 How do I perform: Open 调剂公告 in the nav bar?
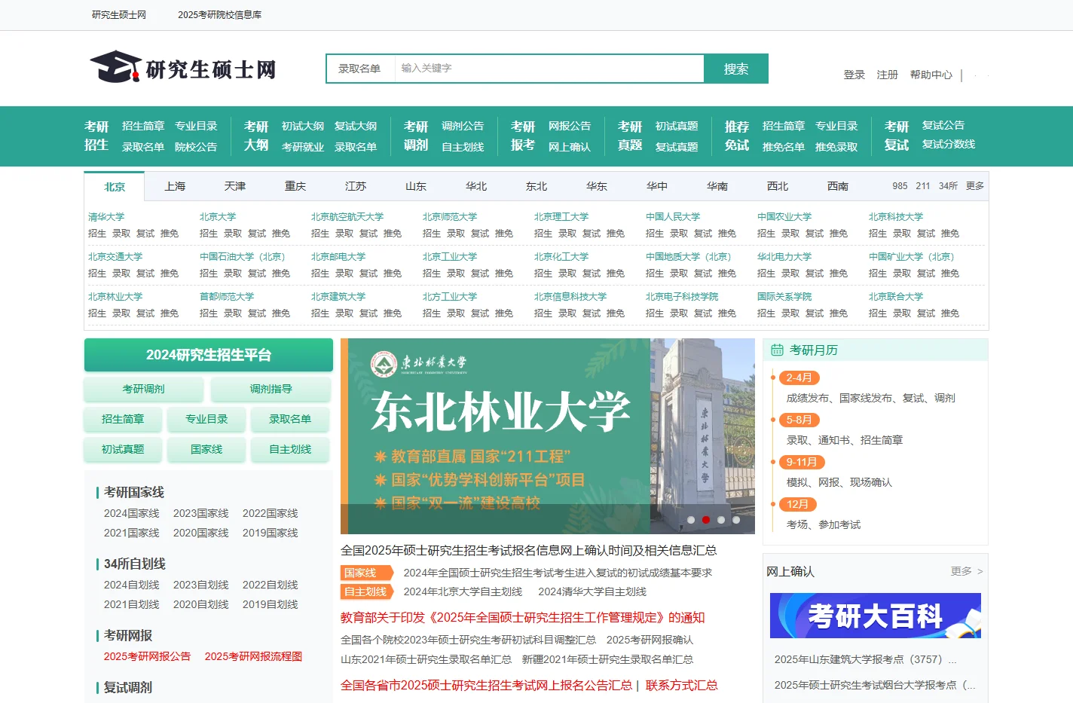[x=463, y=126]
